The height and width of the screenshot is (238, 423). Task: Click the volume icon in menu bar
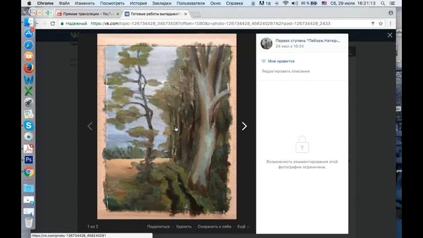[295, 3]
